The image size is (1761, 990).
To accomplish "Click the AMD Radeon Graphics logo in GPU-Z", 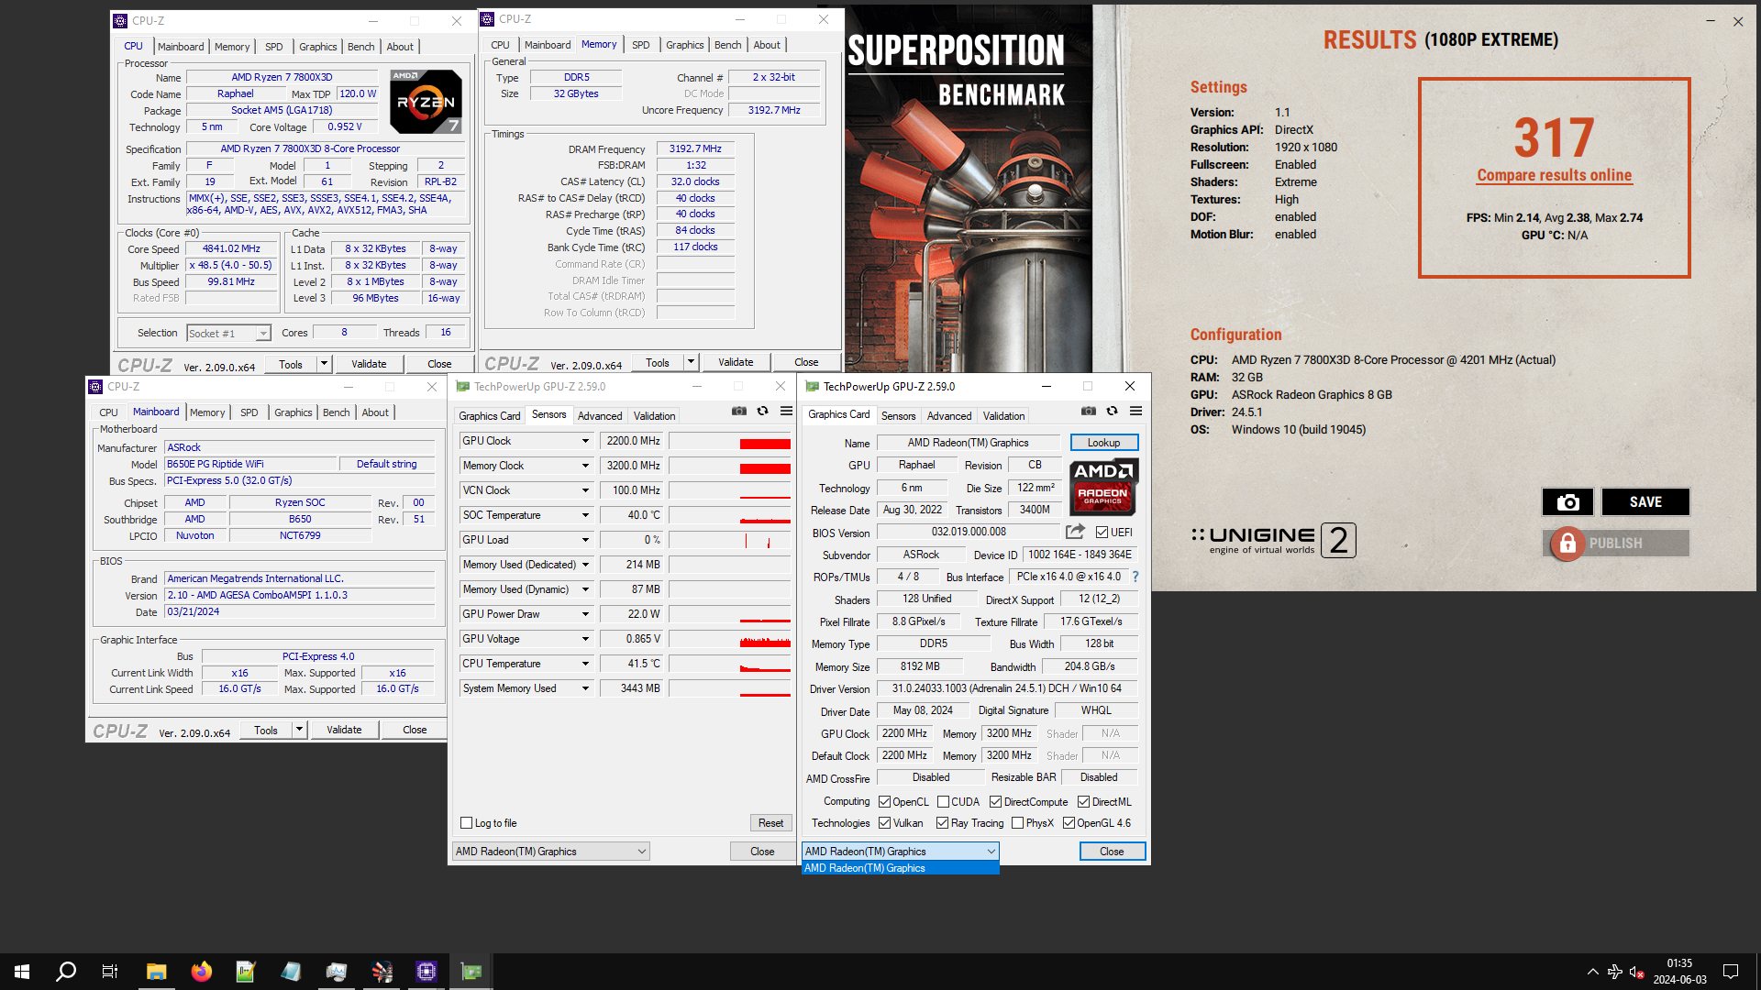I will (1103, 487).
